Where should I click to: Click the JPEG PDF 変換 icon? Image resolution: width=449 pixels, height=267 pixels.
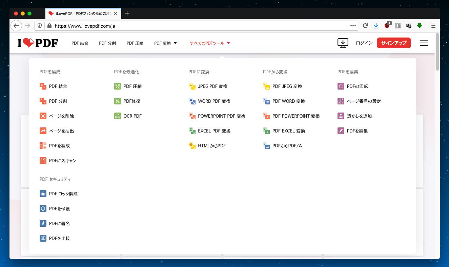click(x=192, y=86)
